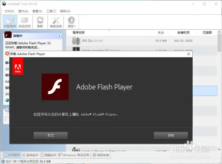The image size is (222, 164).
Task: Click the 正在卸载 Adobe Flash Player 32 message
Action: pos(28,45)
